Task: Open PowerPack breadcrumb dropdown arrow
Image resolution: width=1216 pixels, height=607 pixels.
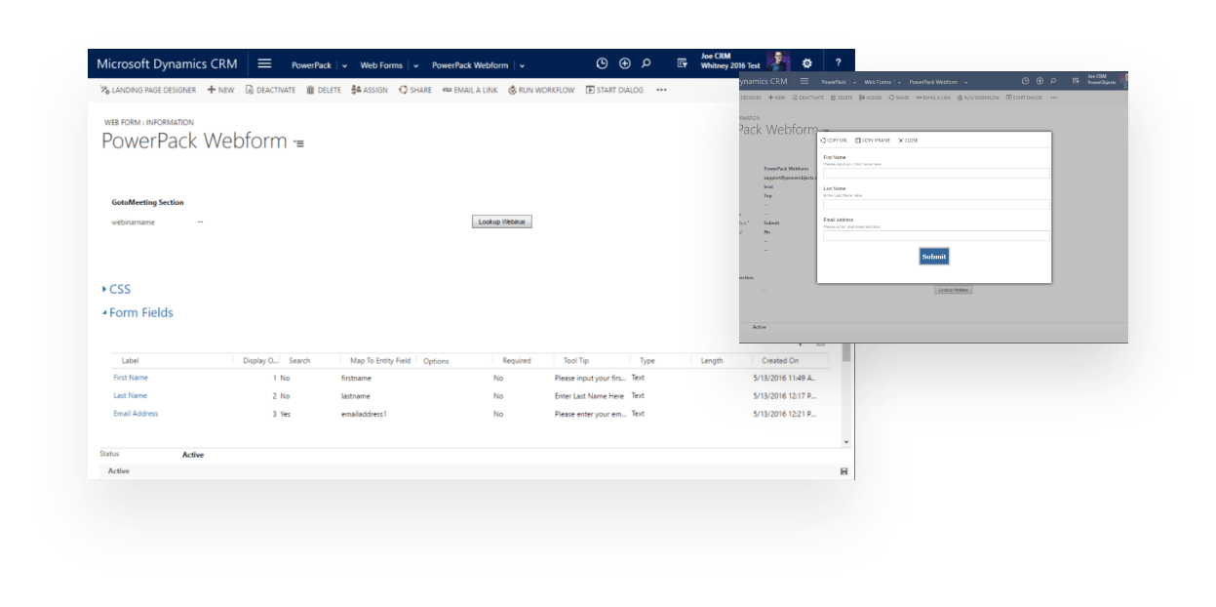Action: point(345,65)
